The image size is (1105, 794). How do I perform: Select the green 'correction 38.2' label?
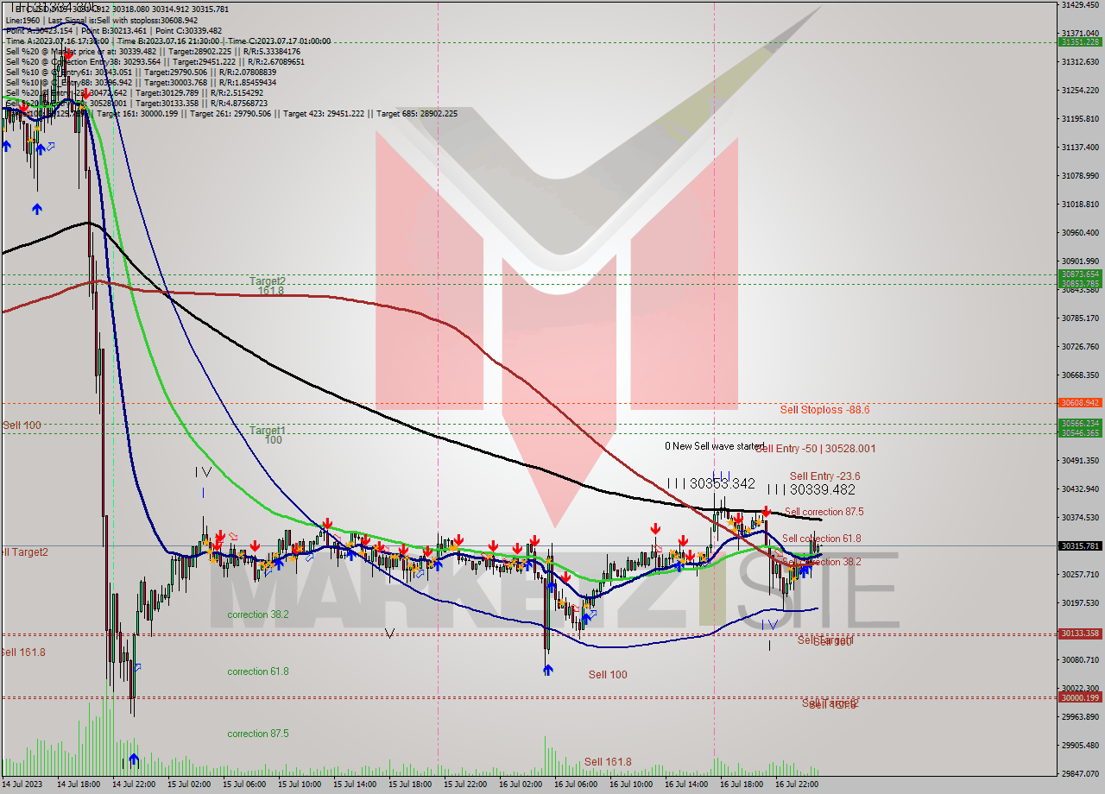coord(258,614)
